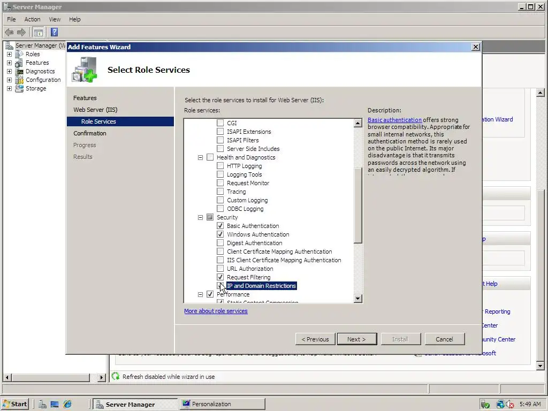Open the Start menu
Viewport: 548px width, 411px height.
coord(15,404)
